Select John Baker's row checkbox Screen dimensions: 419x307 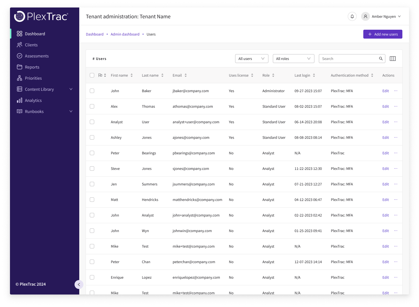pyautogui.click(x=92, y=91)
